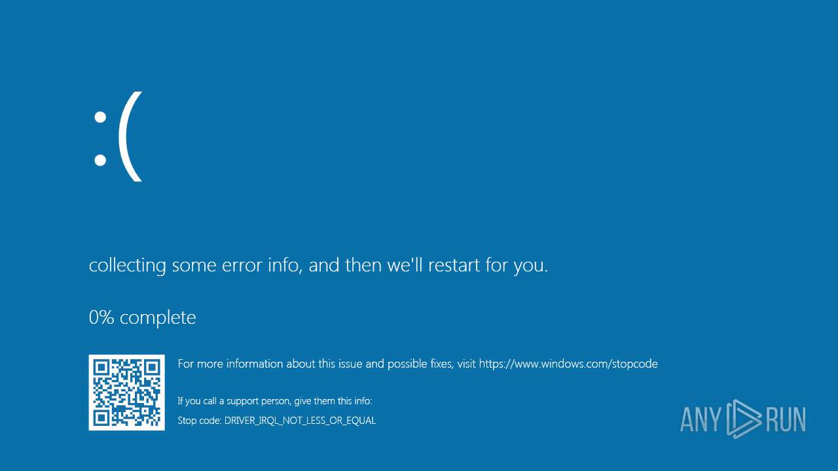
Task: Click the sad face emoticon
Action: tap(117, 137)
